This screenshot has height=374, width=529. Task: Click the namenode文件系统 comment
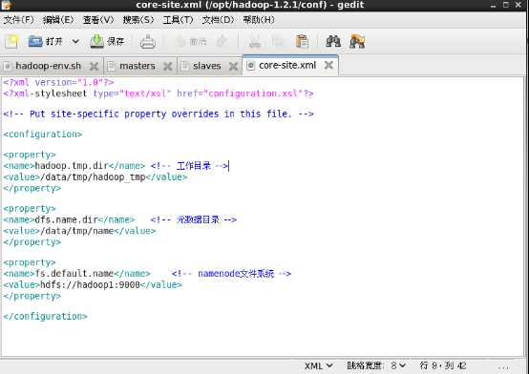[x=231, y=274]
